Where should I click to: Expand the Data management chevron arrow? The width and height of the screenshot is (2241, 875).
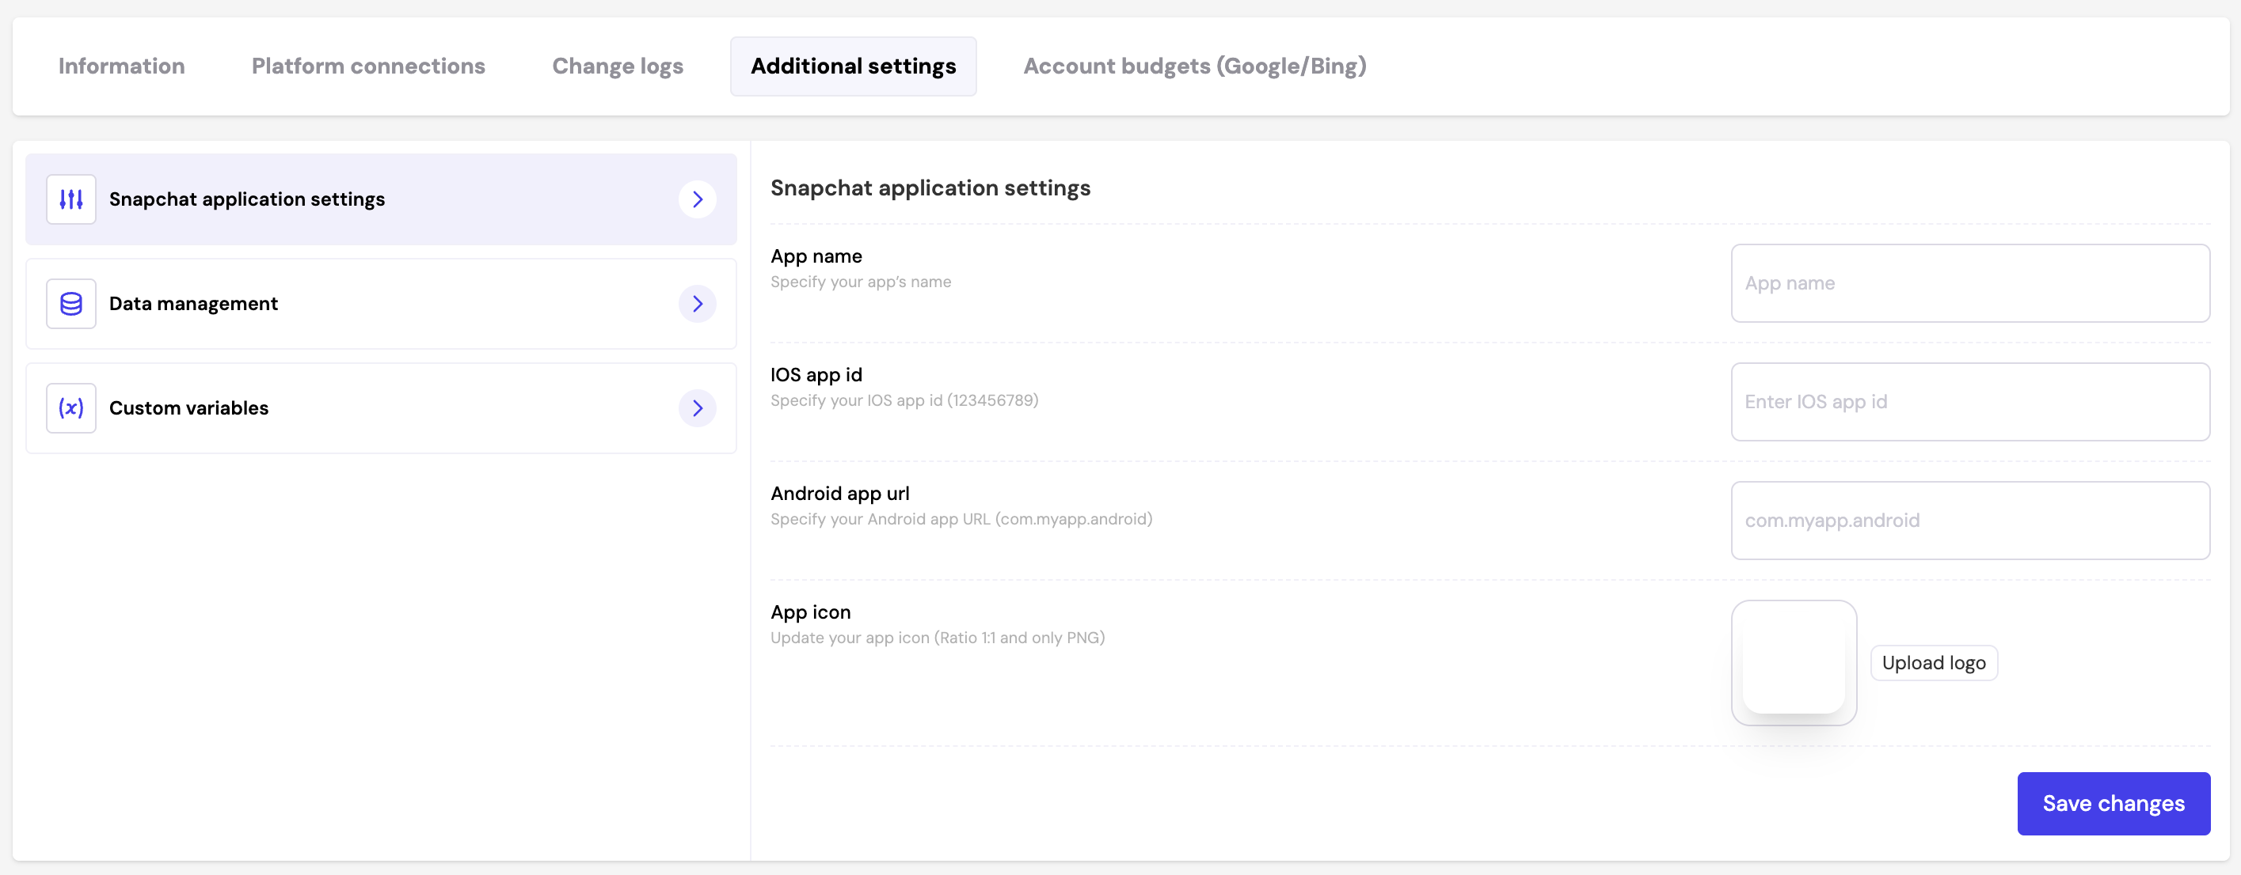pos(697,304)
